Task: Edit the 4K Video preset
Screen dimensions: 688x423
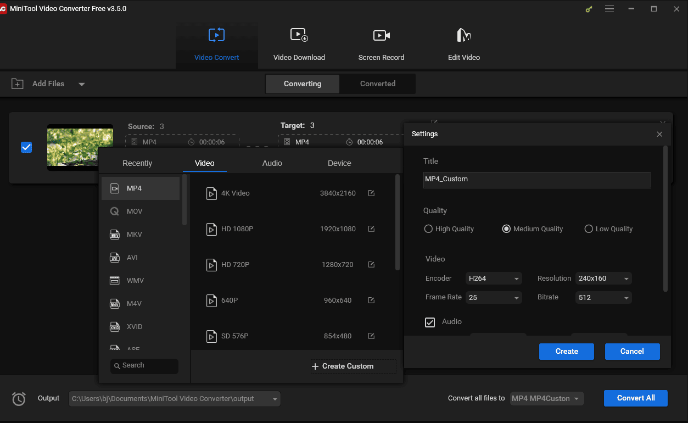Action: (x=371, y=193)
